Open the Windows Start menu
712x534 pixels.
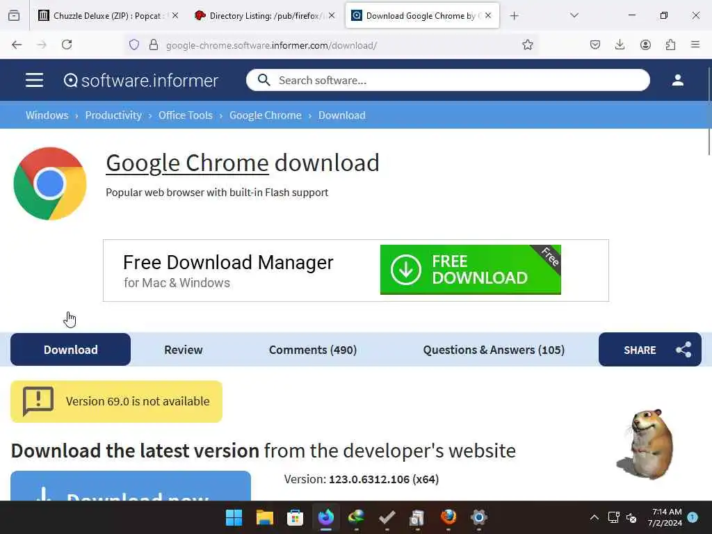pos(234,517)
